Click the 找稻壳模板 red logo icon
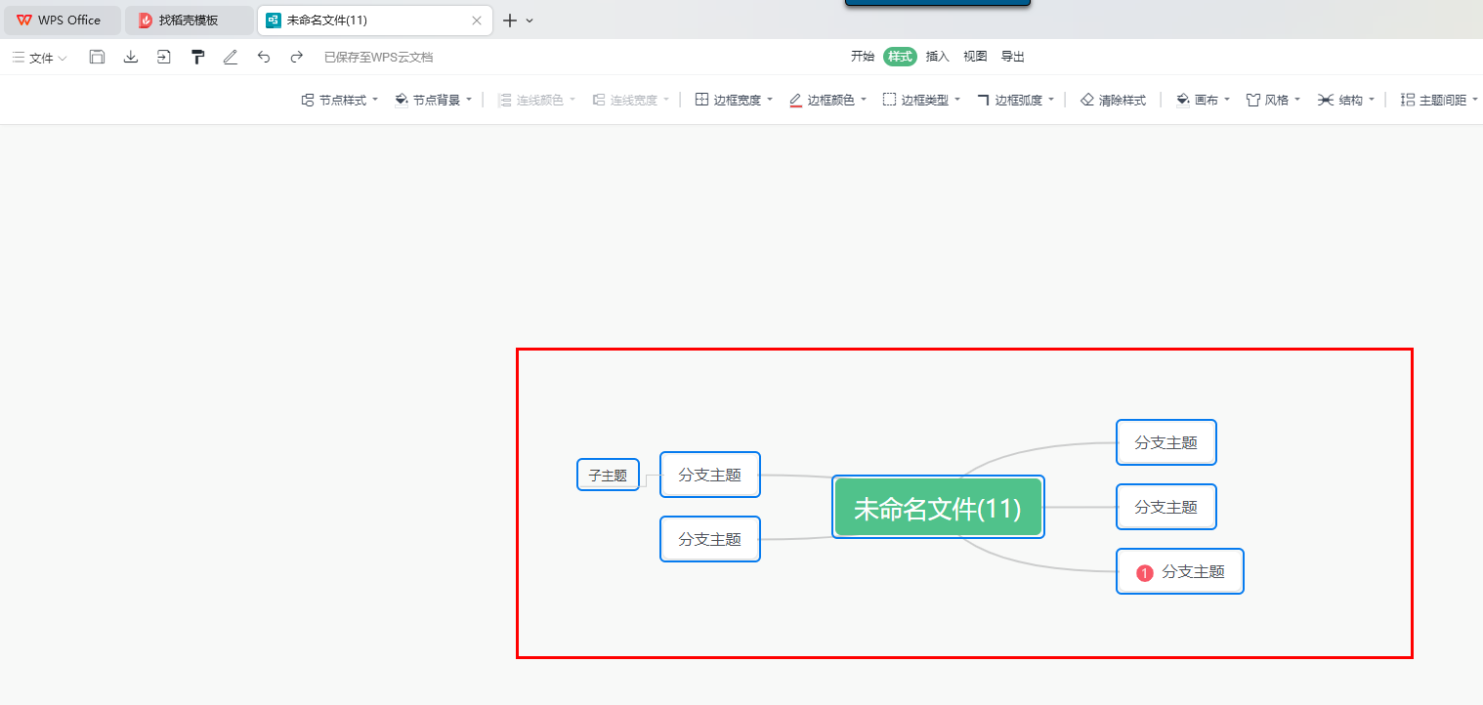 (146, 20)
